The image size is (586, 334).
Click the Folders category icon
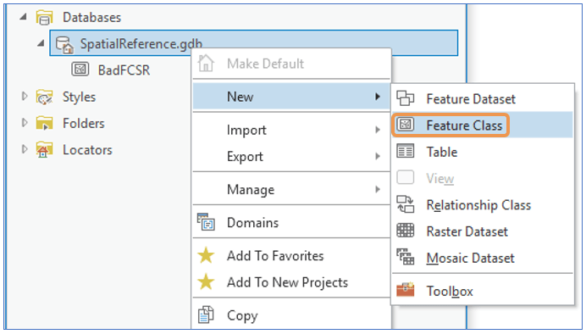click(45, 123)
